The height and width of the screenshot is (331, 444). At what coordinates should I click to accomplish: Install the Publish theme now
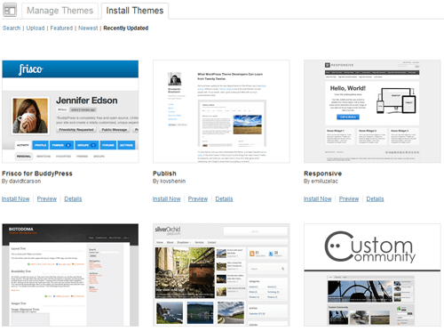point(167,198)
